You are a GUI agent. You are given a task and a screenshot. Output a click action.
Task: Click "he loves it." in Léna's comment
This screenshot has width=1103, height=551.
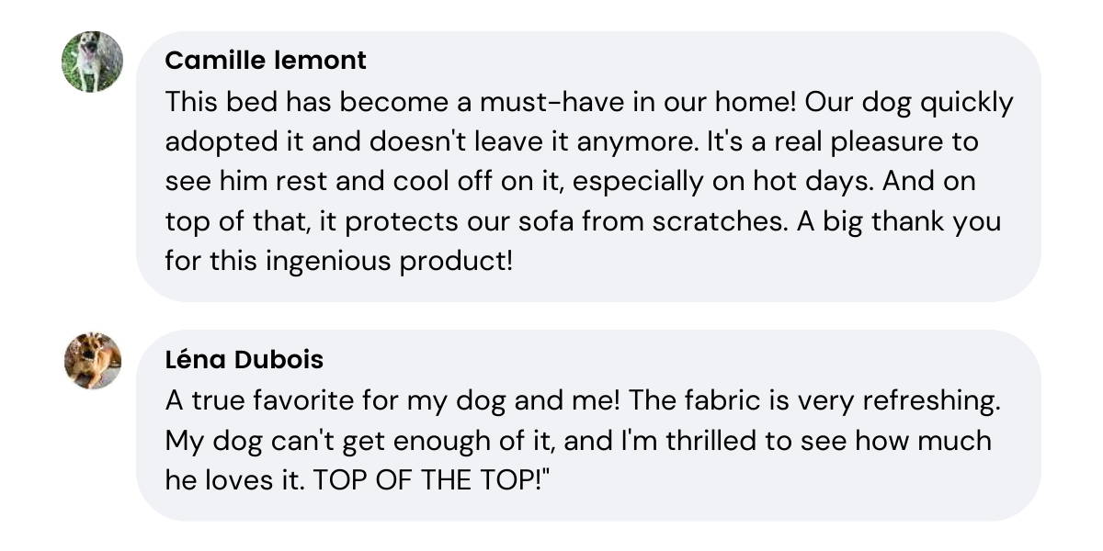(233, 480)
